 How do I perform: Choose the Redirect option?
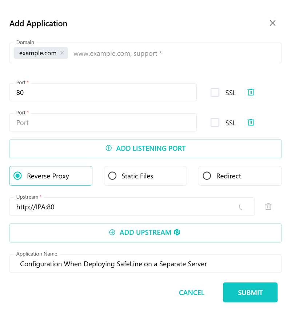pos(240,176)
